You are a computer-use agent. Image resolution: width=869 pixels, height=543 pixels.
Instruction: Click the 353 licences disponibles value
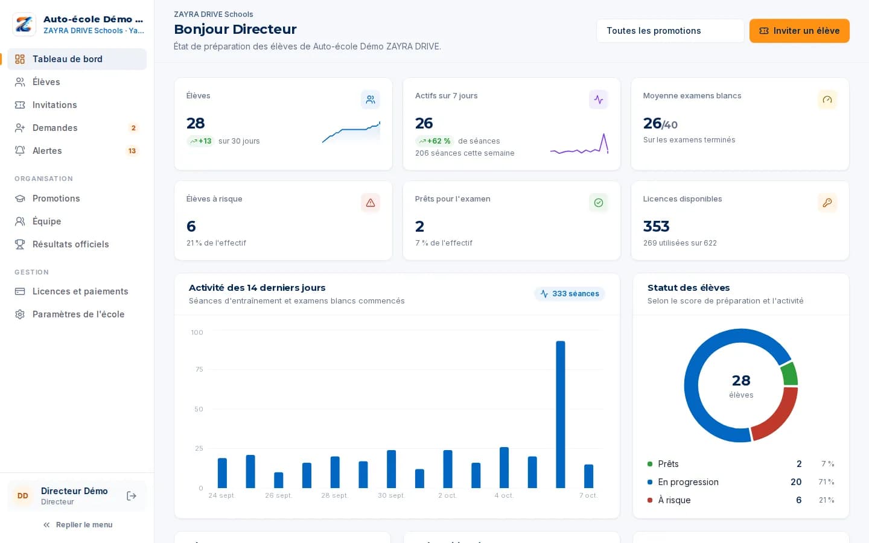tap(657, 226)
